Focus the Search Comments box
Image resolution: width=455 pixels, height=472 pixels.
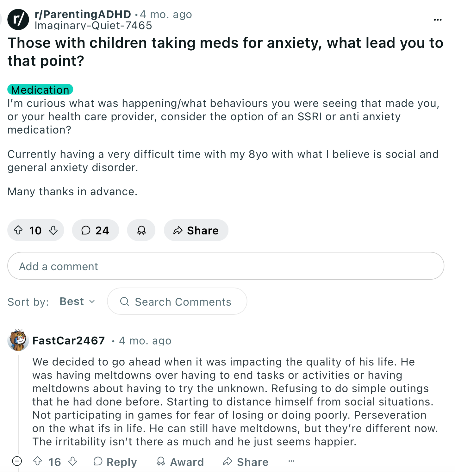point(177,301)
